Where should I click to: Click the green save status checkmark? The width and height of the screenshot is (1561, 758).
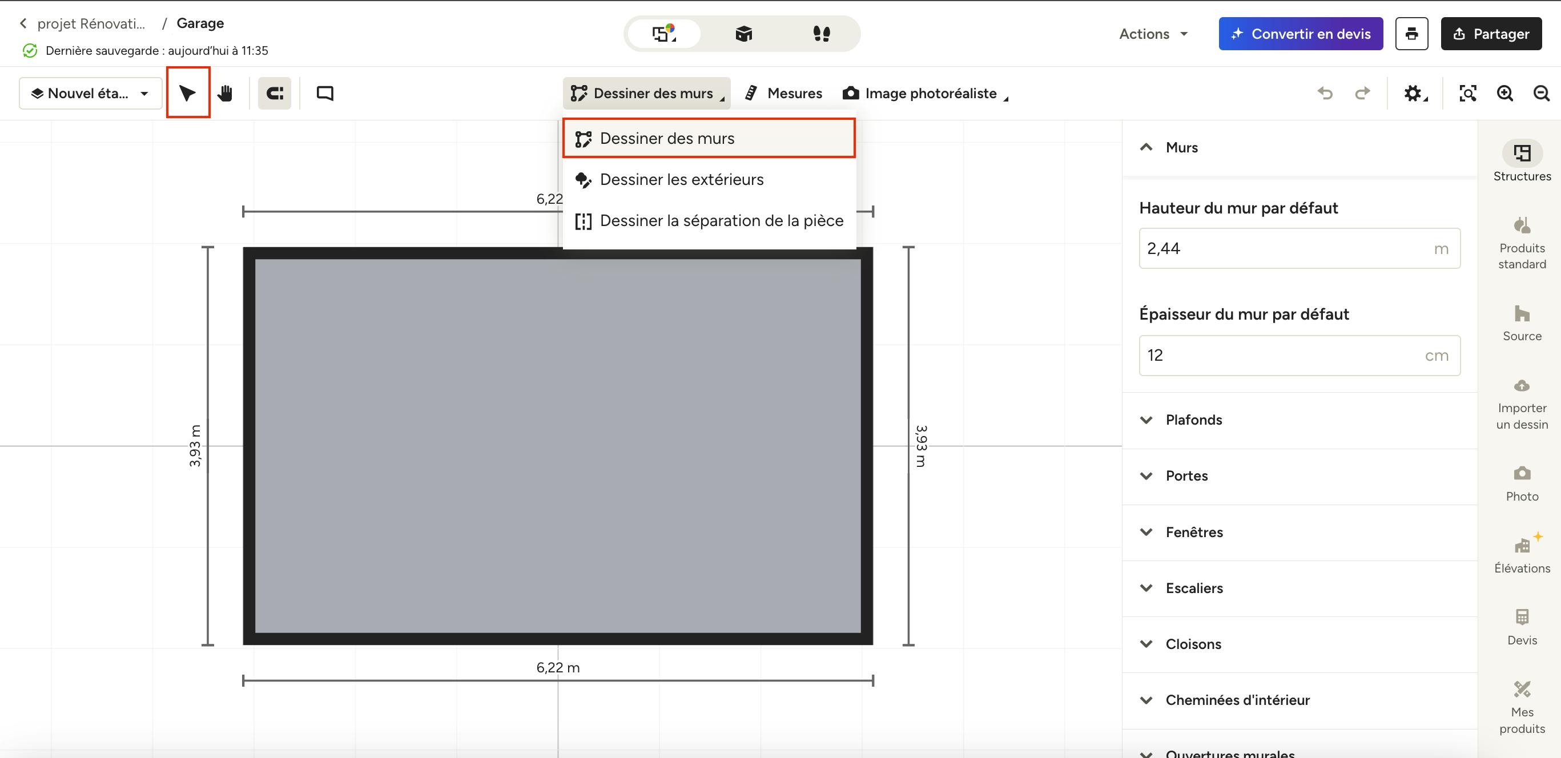point(30,51)
